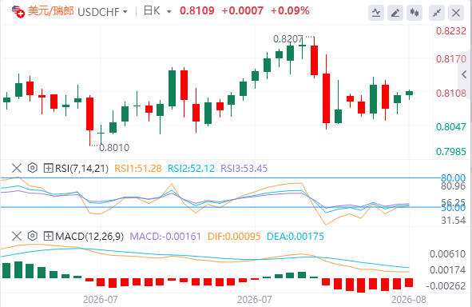Viewport: 472px width, 307px height.
Task: Remove the RSI indicator panel
Action: coord(17,168)
